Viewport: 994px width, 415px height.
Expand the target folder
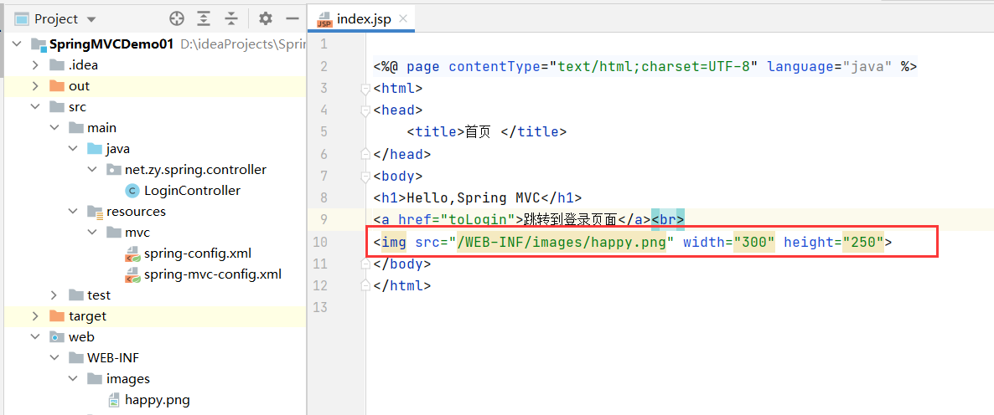pyautogui.click(x=36, y=315)
